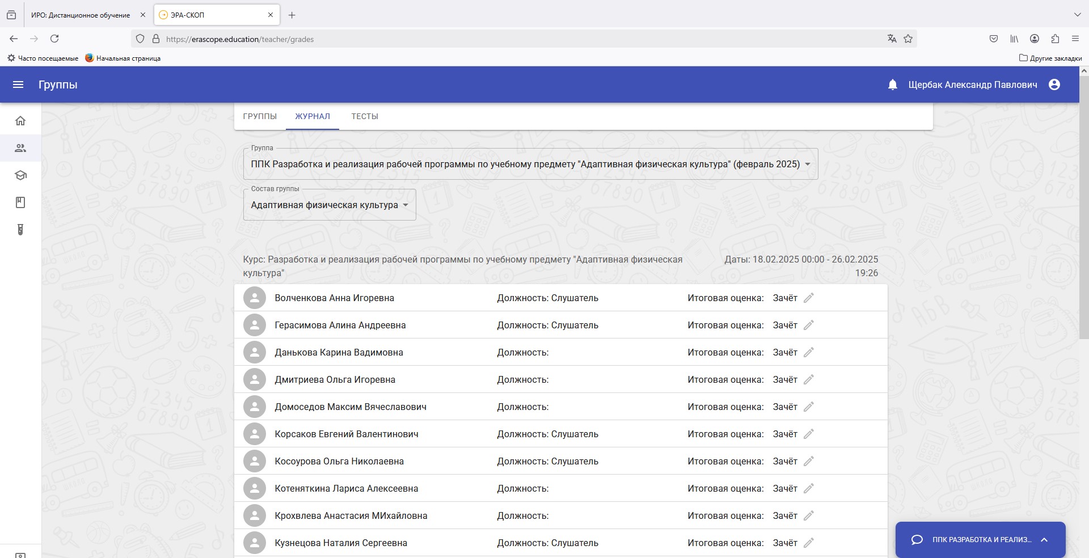
Task: Go to the Home sidebar icon
Action: (x=20, y=121)
